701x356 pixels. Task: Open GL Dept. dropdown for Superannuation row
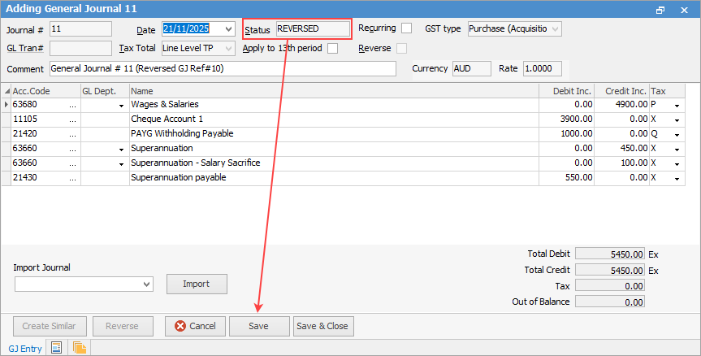(x=121, y=150)
